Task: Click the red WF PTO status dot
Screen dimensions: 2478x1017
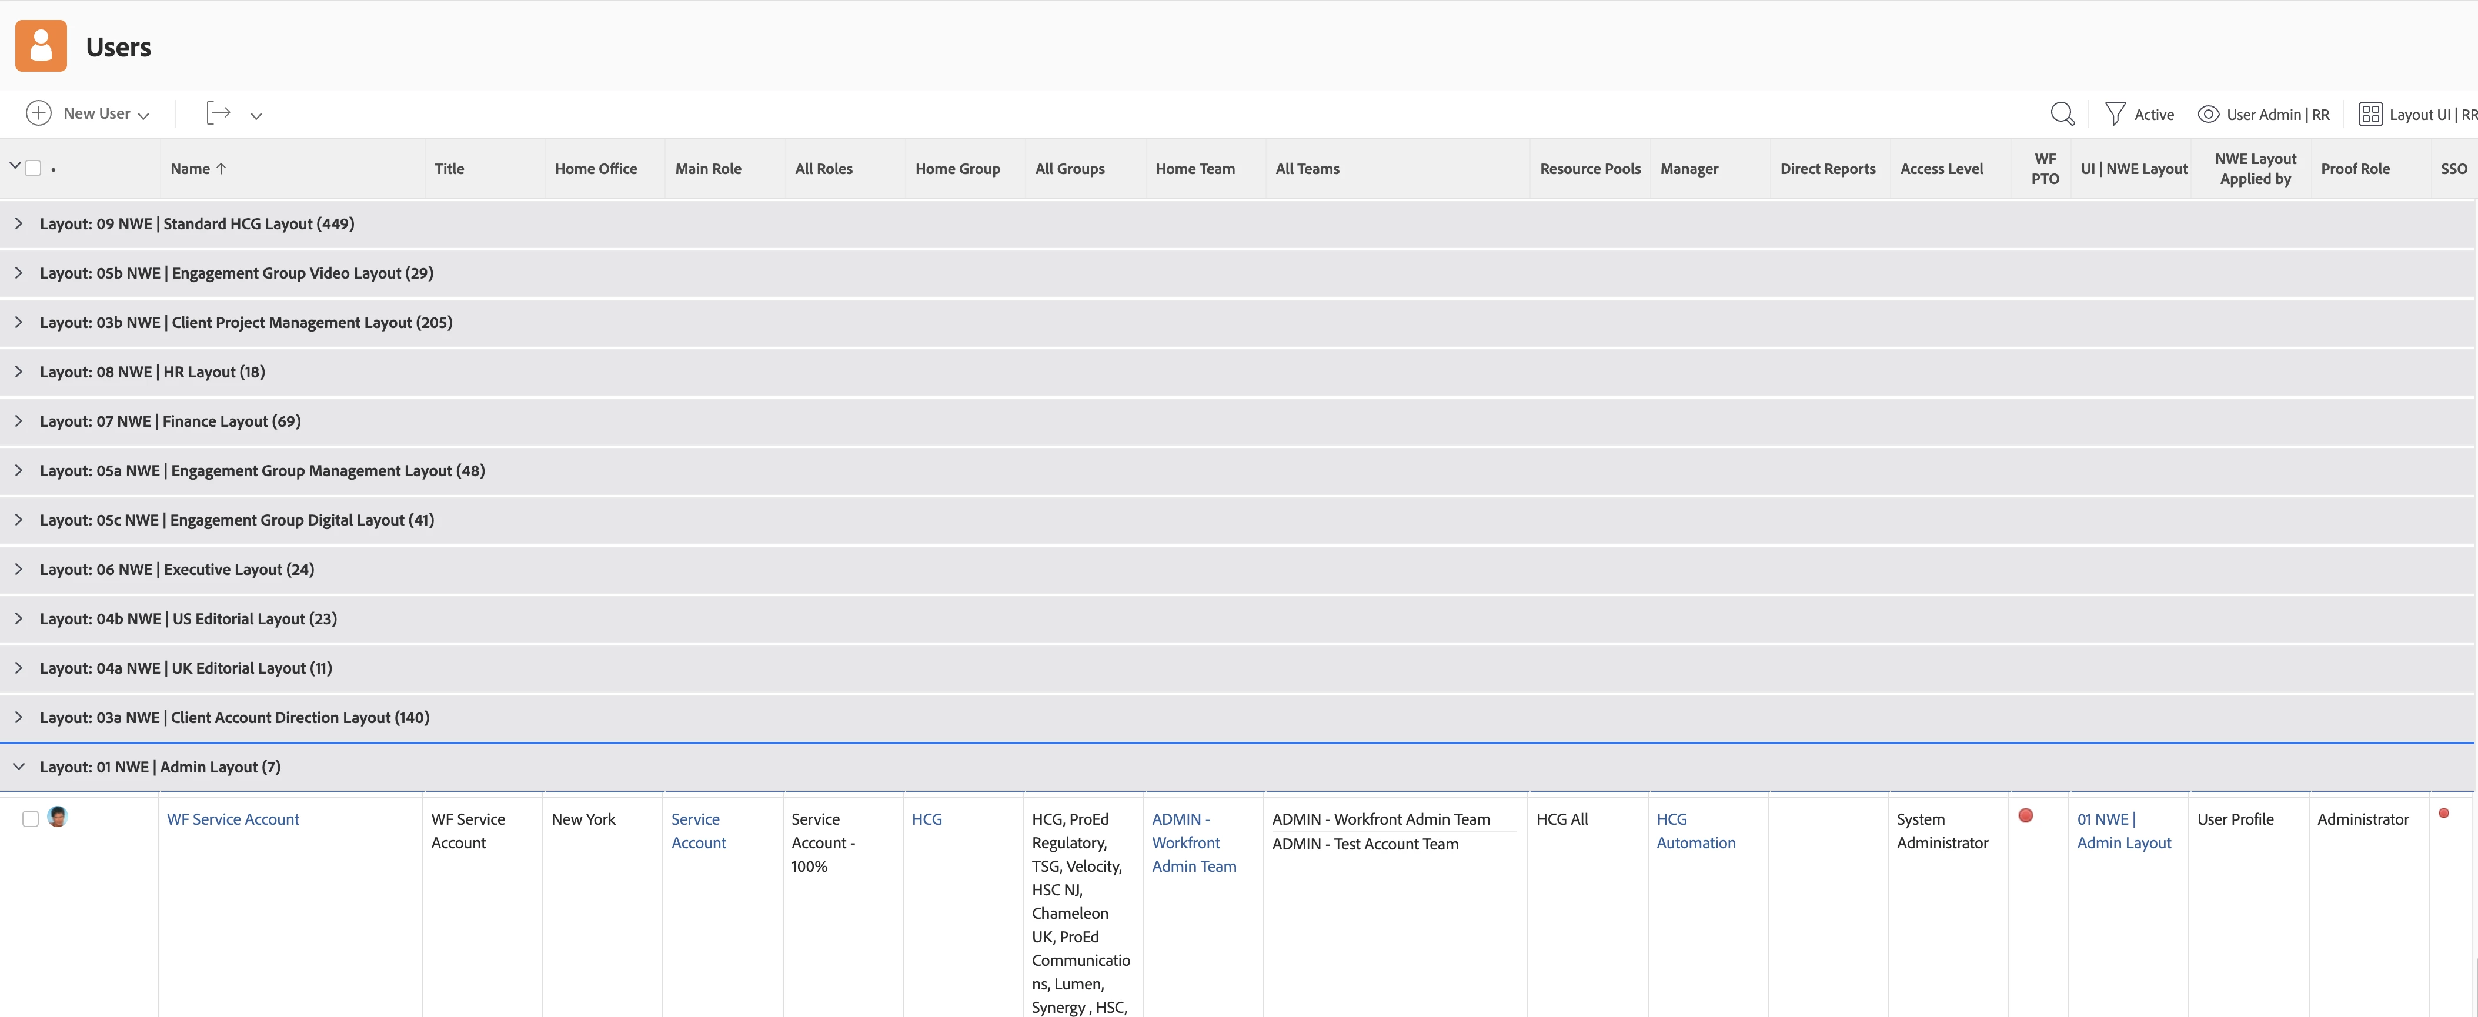Action: click(x=2025, y=815)
